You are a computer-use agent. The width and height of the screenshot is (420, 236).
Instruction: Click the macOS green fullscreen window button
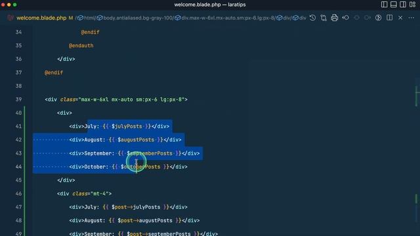pos(14,5)
